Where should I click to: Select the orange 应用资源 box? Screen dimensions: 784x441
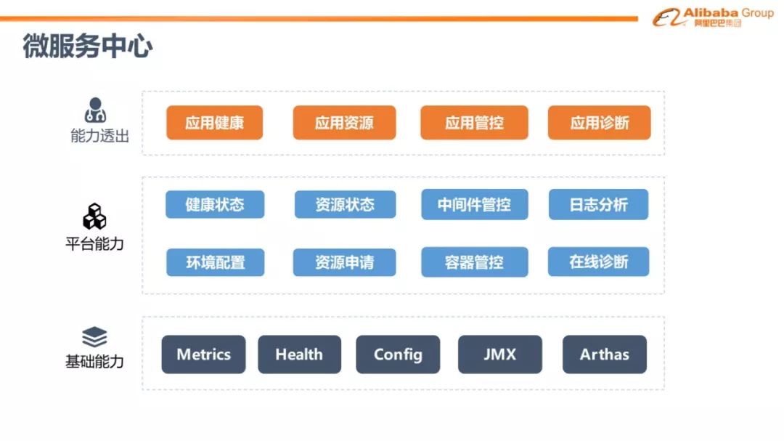344,123
